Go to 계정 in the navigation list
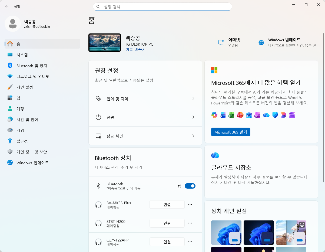Image resolution: width=325 pixels, height=252 pixels. tap(20, 109)
